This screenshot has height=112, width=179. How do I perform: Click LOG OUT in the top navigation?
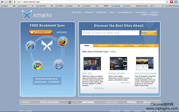point(154,12)
